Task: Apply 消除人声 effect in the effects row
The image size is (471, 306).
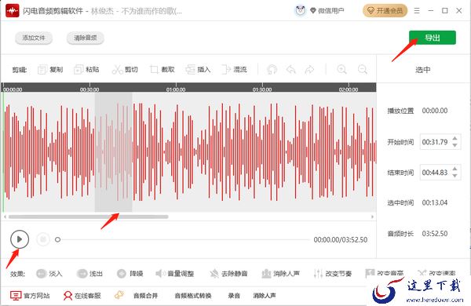Action: click(280, 274)
